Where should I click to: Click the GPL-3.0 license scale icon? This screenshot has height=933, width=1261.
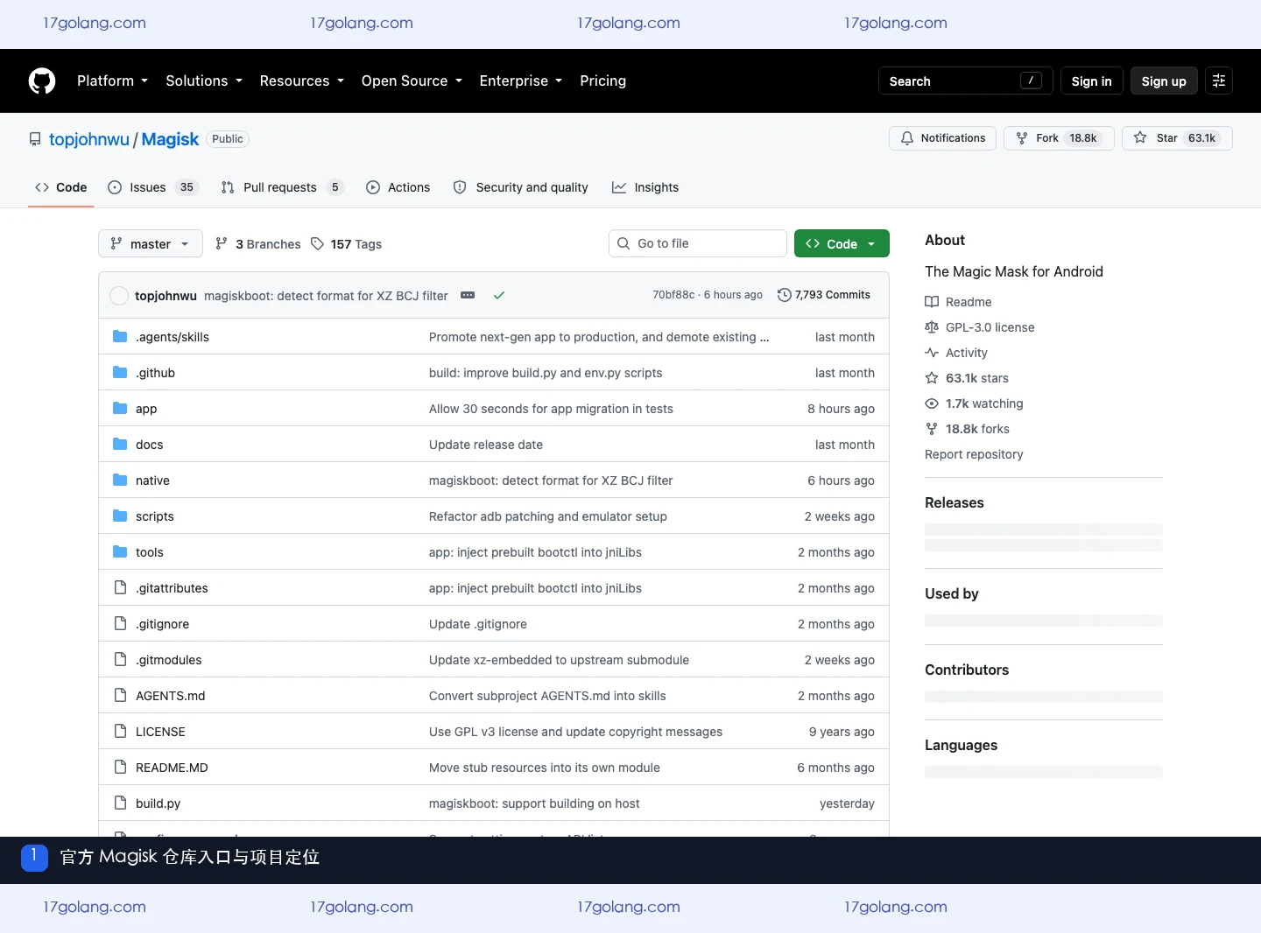pyautogui.click(x=932, y=327)
